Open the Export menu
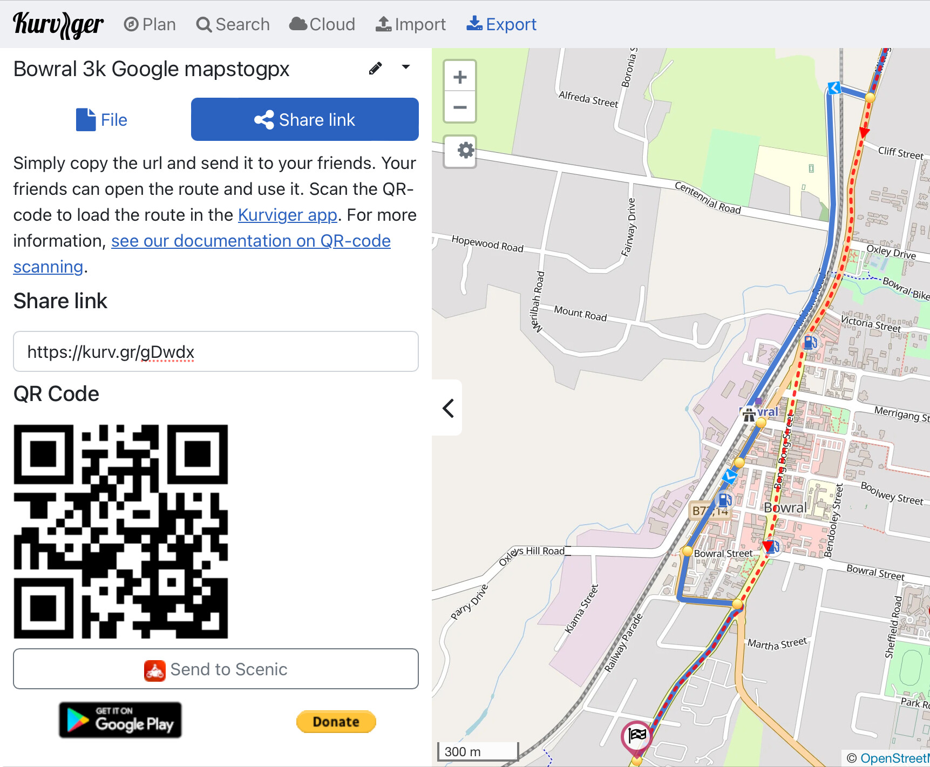This screenshot has height=767, width=930. pyautogui.click(x=501, y=24)
